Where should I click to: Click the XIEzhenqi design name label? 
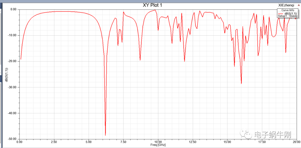[x=286, y=5]
